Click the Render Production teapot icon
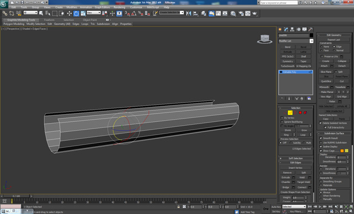Viewport: 354px width, 214px height. (x=254, y=13)
